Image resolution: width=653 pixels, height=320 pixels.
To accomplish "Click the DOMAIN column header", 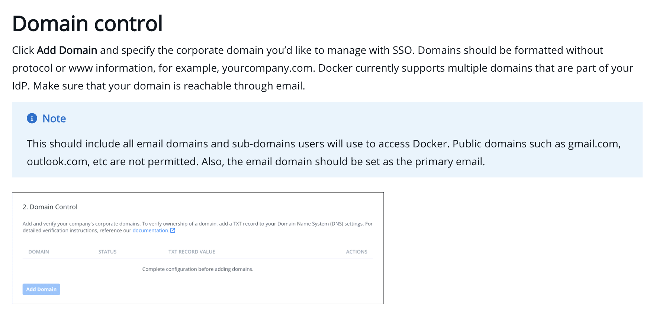I will [39, 252].
